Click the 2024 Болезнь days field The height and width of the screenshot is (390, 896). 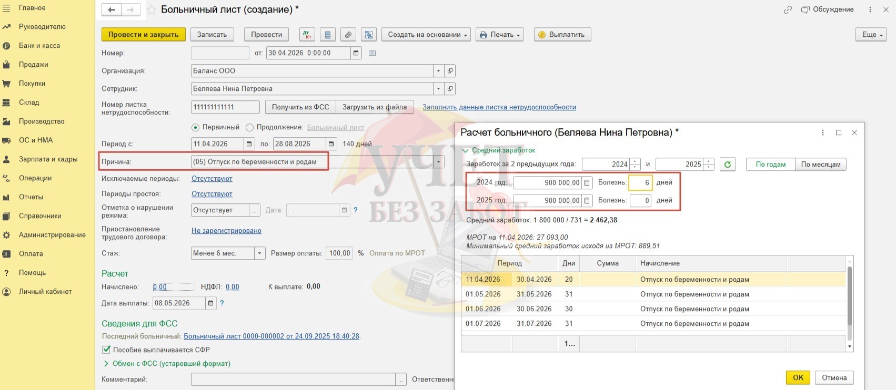pos(640,183)
